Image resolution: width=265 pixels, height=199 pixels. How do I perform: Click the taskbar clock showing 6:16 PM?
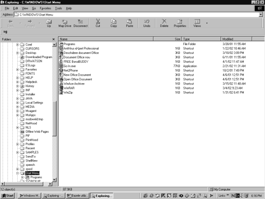pyautogui.click(x=256, y=196)
